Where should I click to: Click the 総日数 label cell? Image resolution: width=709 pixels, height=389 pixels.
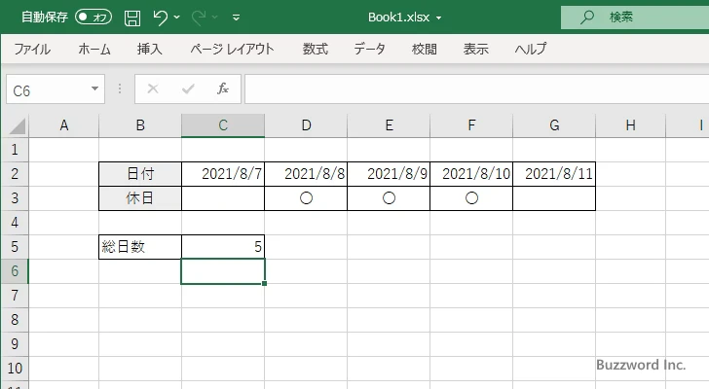[x=140, y=247]
